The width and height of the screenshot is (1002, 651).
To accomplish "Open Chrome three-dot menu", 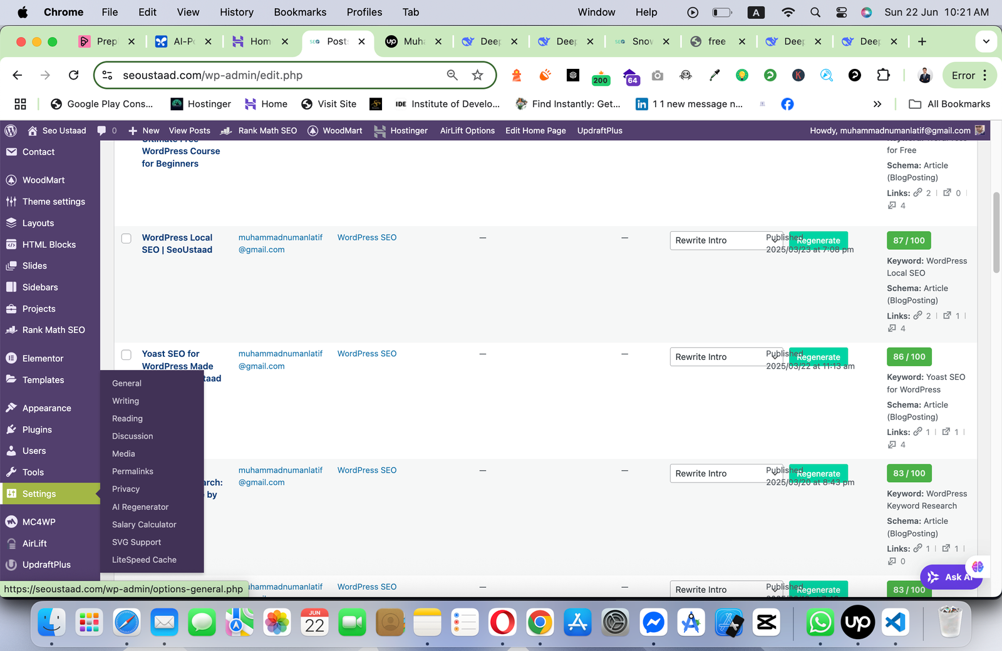I will pos(985,75).
